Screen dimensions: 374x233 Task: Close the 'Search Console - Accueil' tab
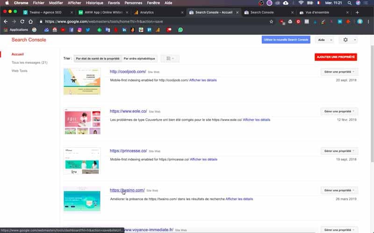237,13
